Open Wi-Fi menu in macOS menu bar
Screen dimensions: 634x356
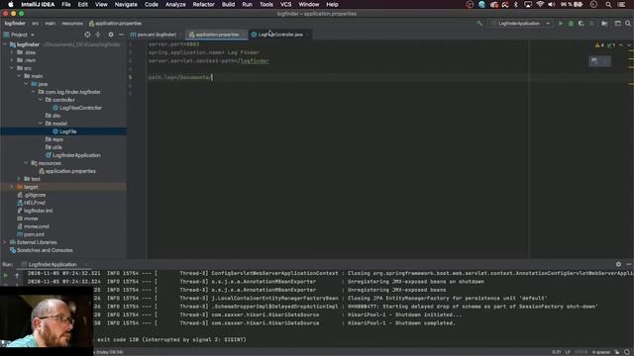540,4
